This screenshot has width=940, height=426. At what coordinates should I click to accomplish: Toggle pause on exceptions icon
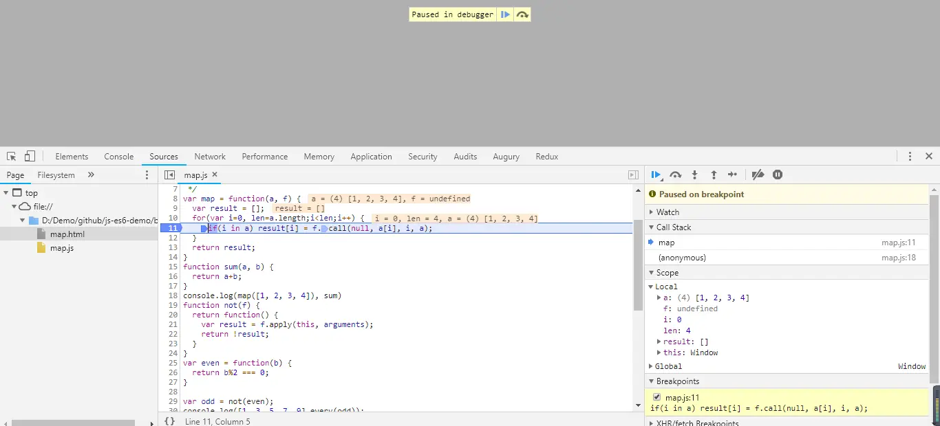tap(778, 175)
